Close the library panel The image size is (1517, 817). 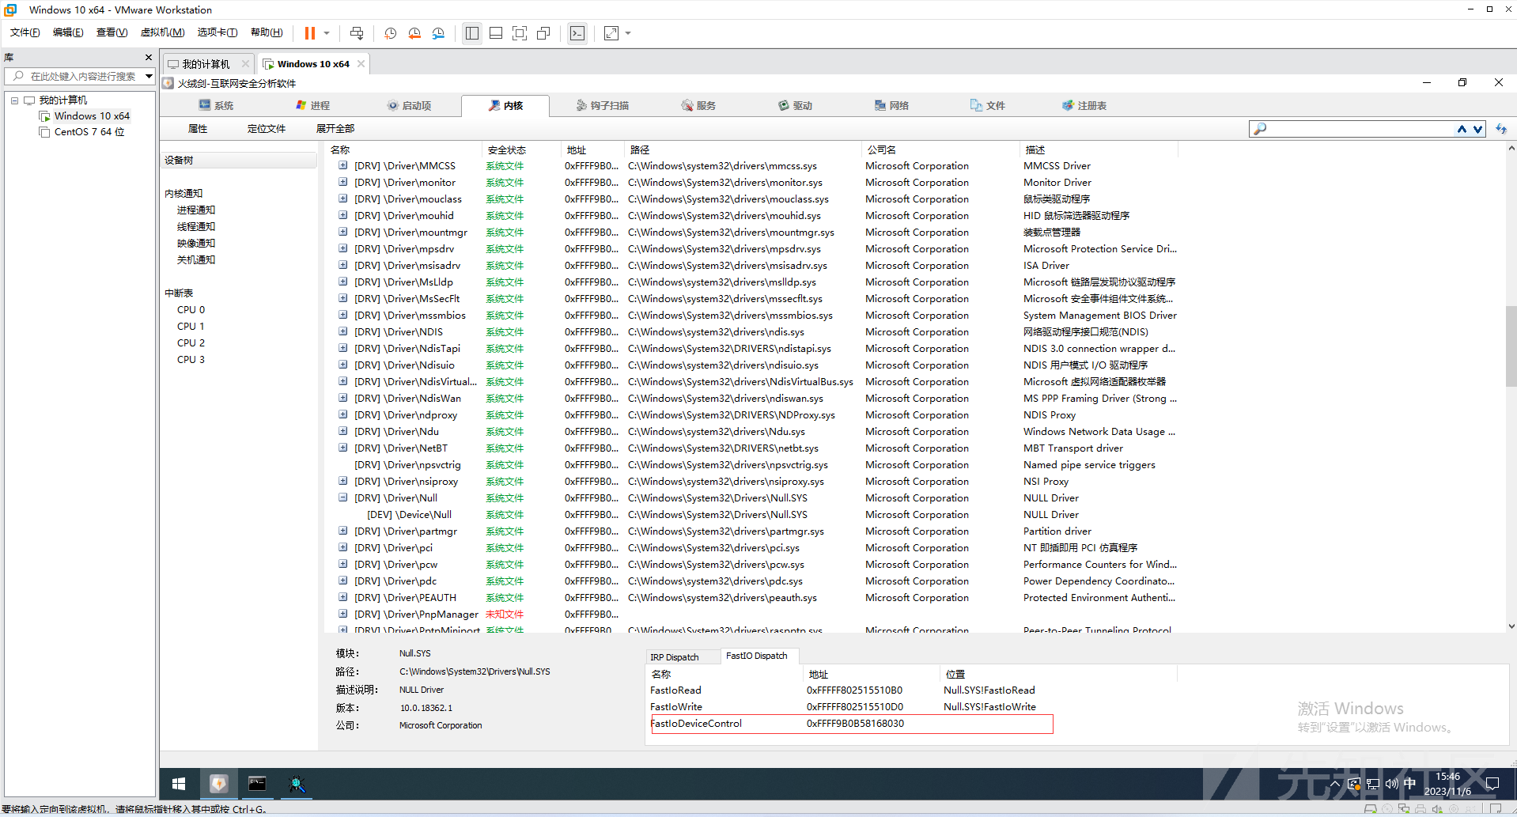pyautogui.click(x=148, y=58)
